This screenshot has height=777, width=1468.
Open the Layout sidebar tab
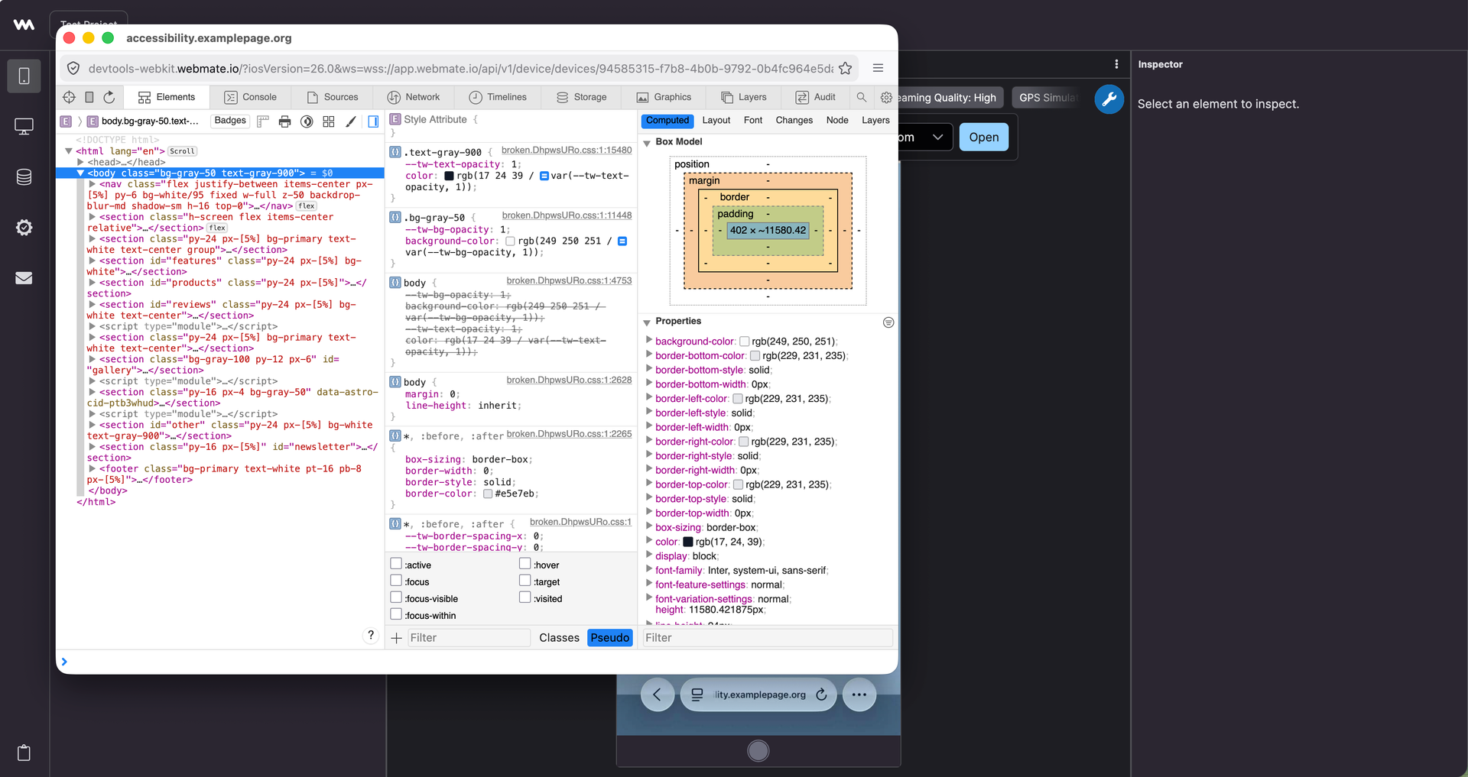coord(716,121)
